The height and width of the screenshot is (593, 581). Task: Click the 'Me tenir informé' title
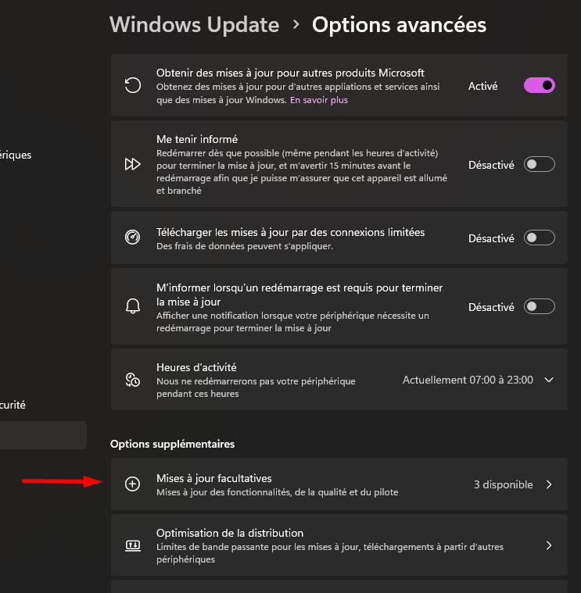click(197, 139)
